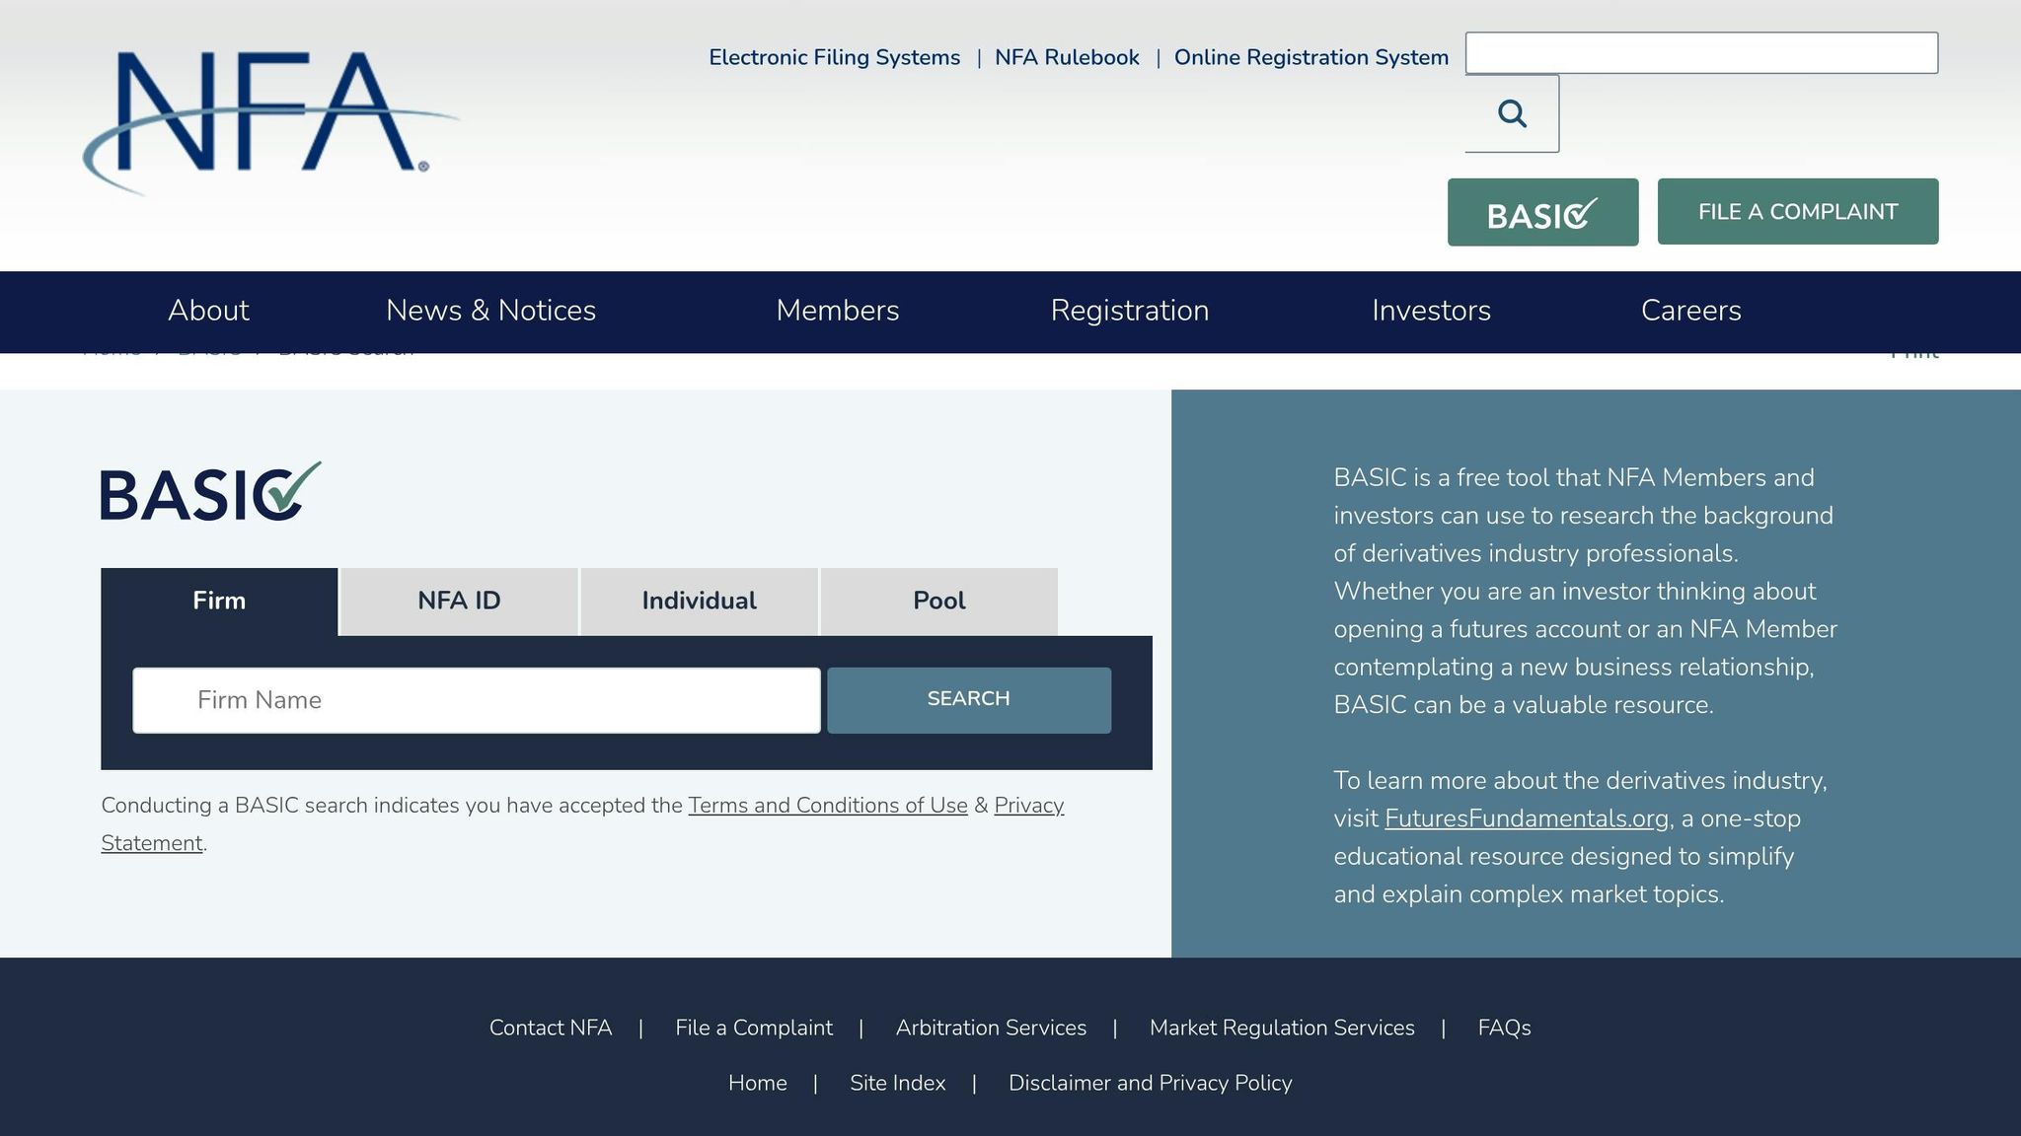Focus the site search box in the header
Viewport: 2021px width, 1136px height.
point(1701,53)
